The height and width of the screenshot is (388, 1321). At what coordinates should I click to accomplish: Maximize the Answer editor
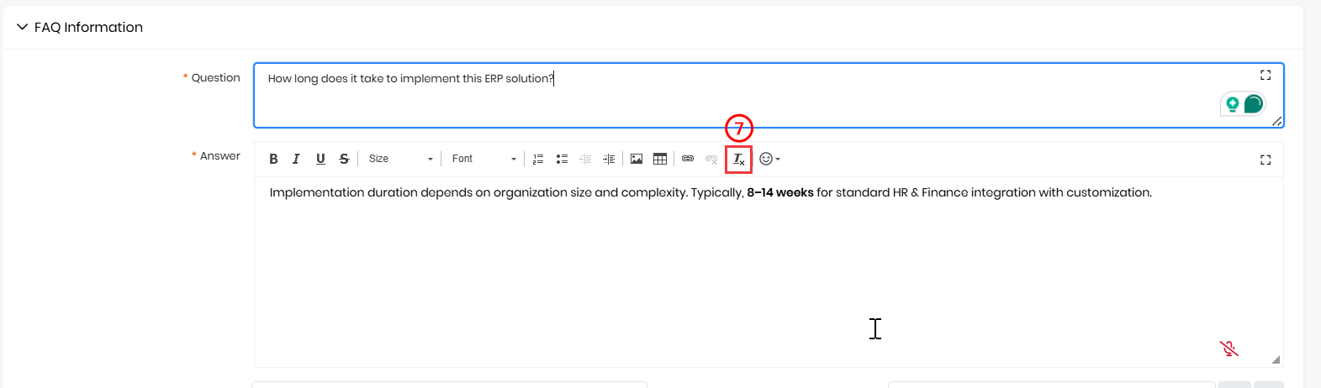pos(1265,160)
